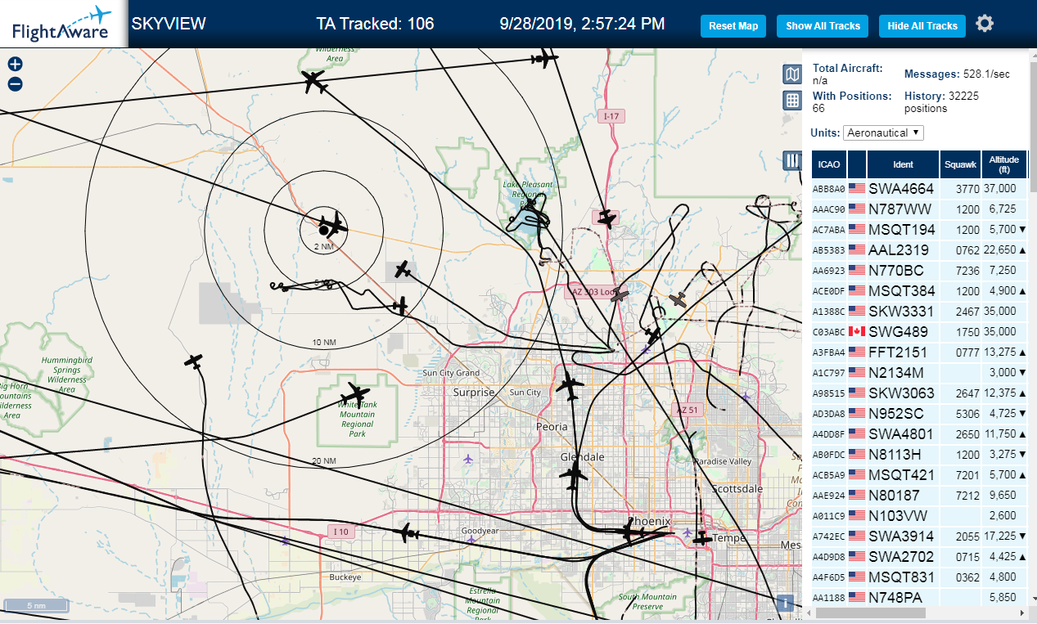Select aircraft icon over Phoenix label

(x=629, y=532)
